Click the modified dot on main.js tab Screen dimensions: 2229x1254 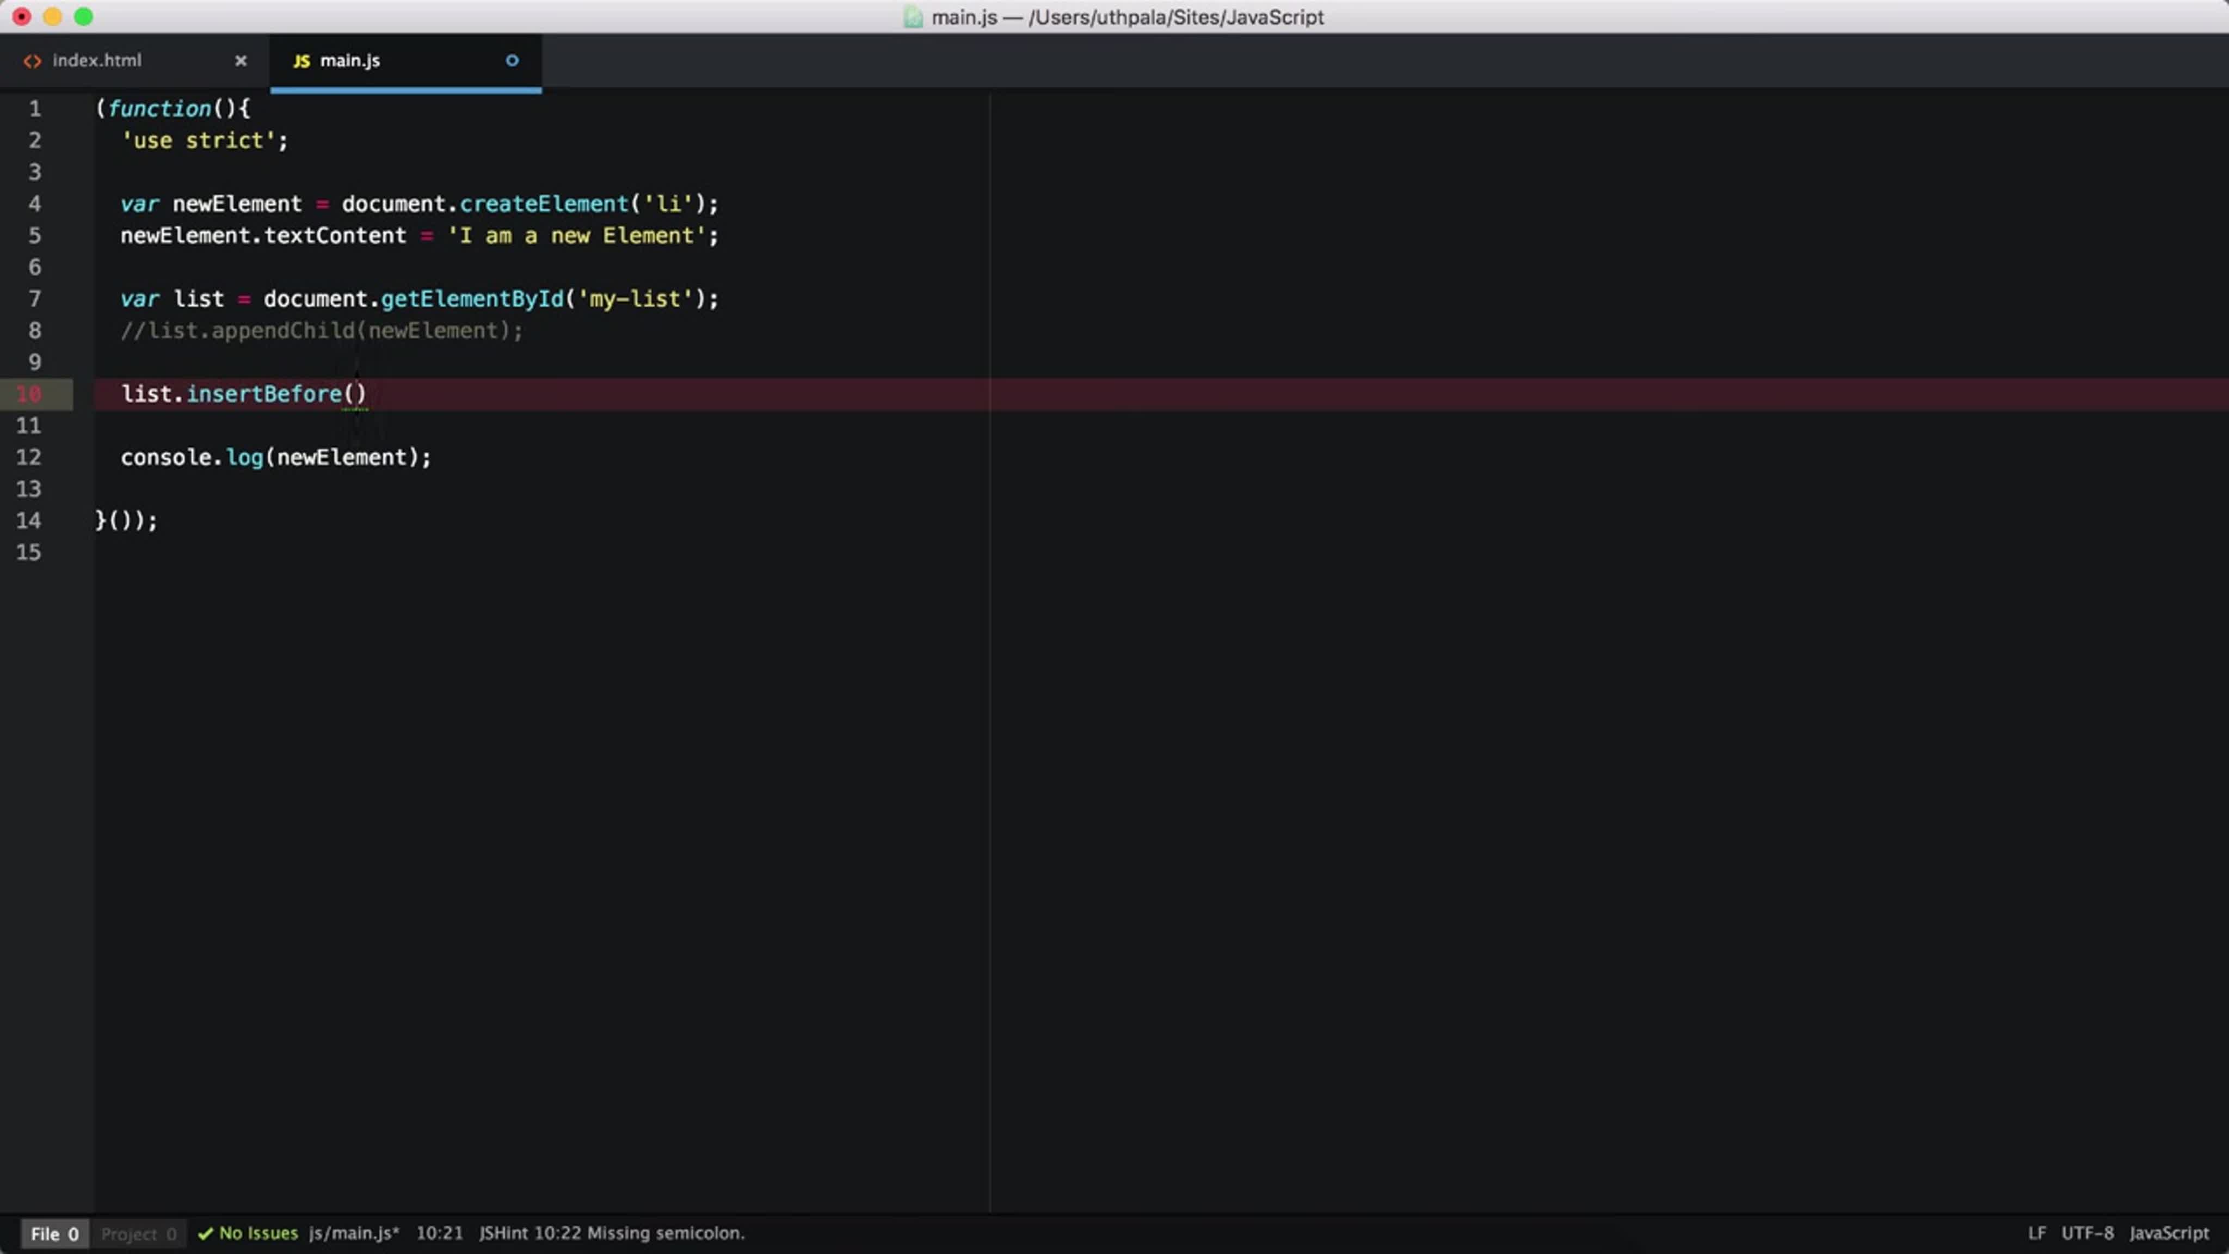point(512,60)
